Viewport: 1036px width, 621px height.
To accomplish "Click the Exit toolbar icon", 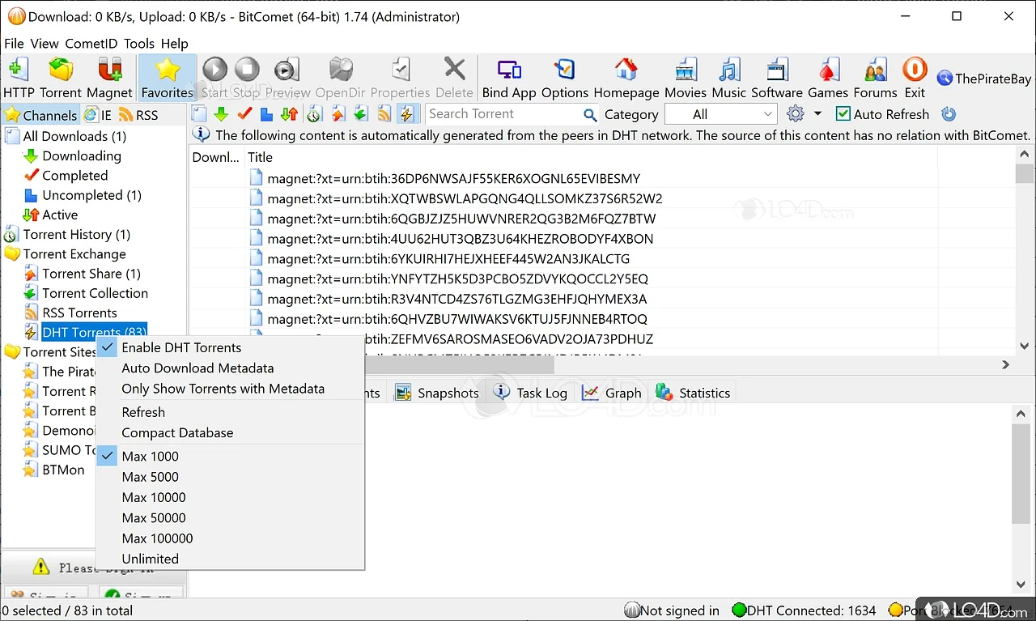I will [x=915, y=70].
